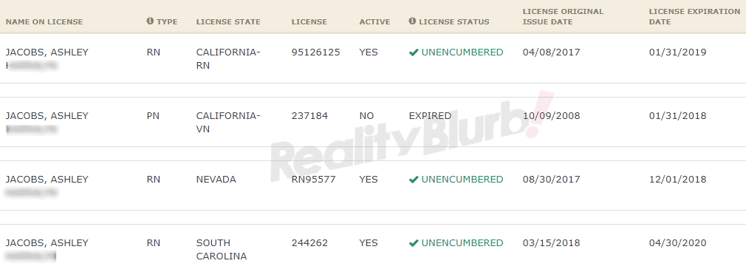The height and width of the screenshot is (272, 746).
Task: Click license number RN95577
Action: coord(314,180)
